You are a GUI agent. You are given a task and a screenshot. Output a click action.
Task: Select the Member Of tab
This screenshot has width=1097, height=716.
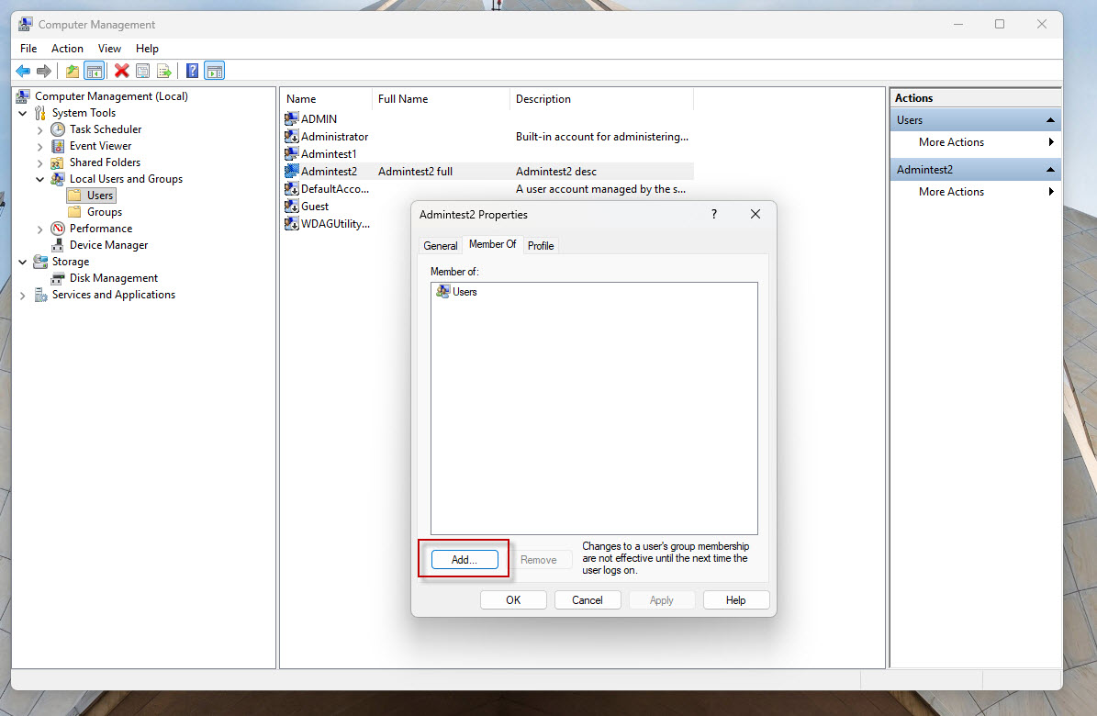493,244
